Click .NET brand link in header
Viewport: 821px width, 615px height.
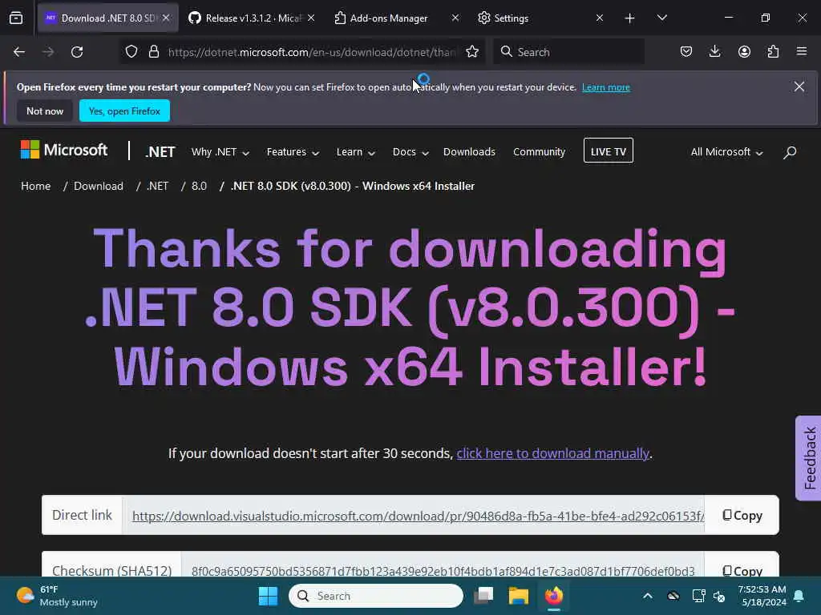(160, 151)
